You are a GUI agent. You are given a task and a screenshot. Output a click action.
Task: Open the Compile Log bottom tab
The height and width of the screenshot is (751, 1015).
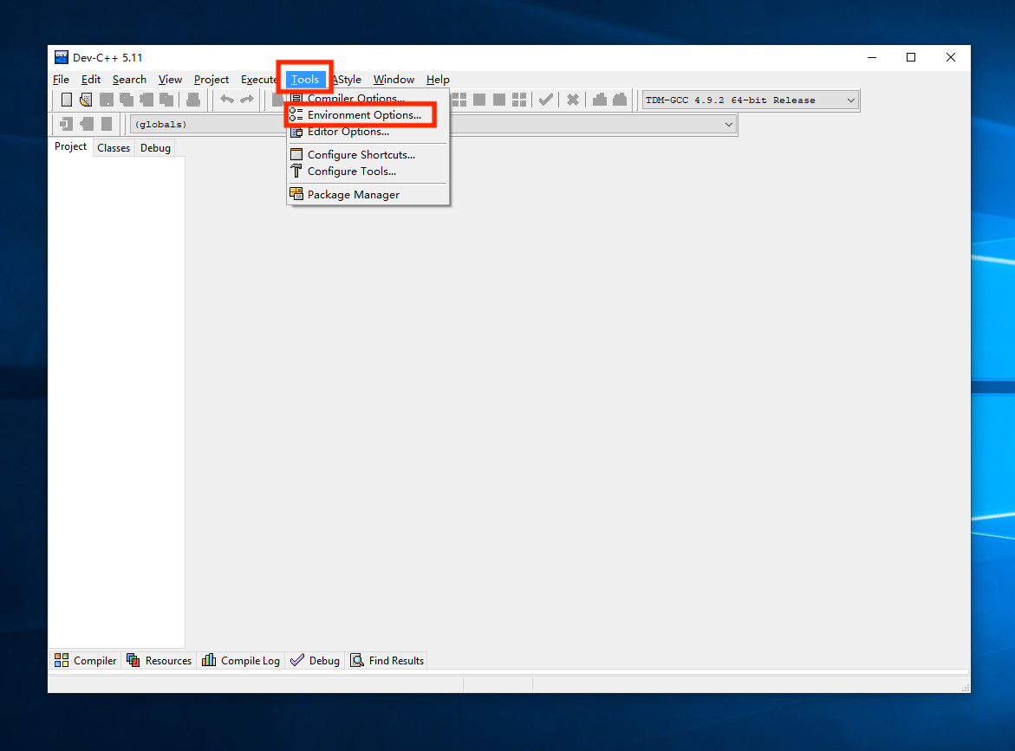241,660
